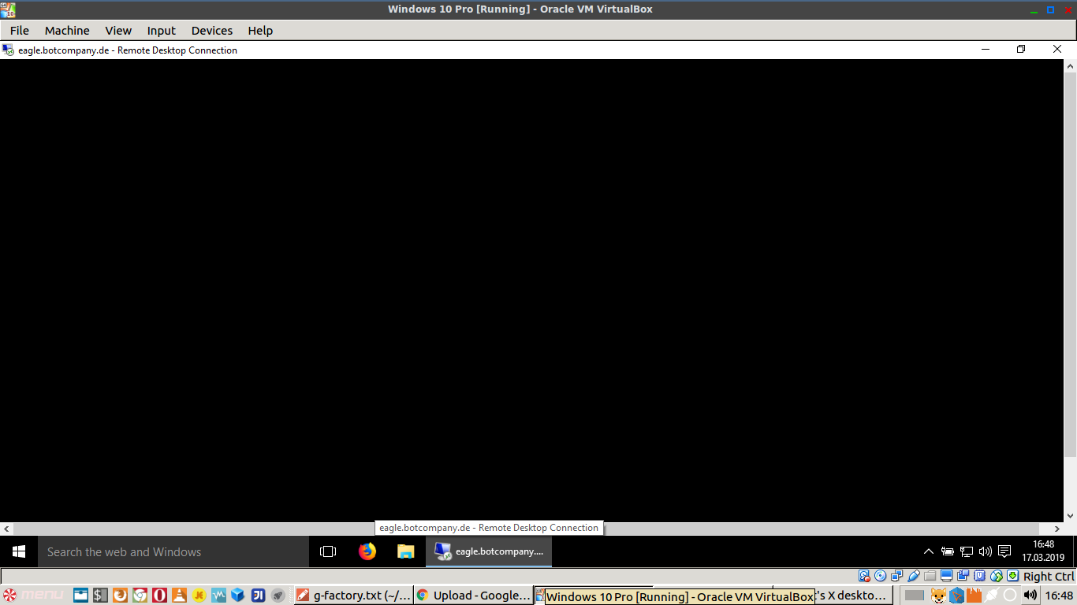Screen dimensions: 1077x605
Task: Open File Explorer from the Windows taskbar
Action: click(405, 551)
